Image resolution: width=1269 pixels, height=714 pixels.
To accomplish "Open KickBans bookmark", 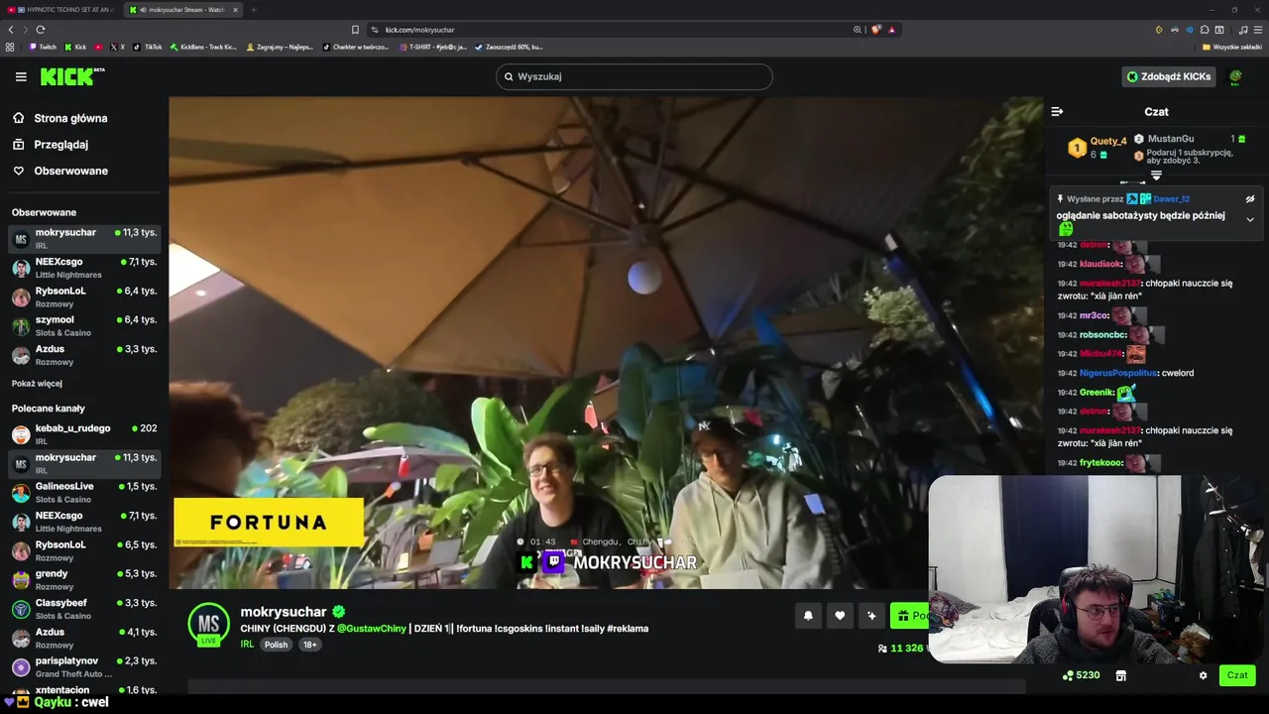I will 203,47.
